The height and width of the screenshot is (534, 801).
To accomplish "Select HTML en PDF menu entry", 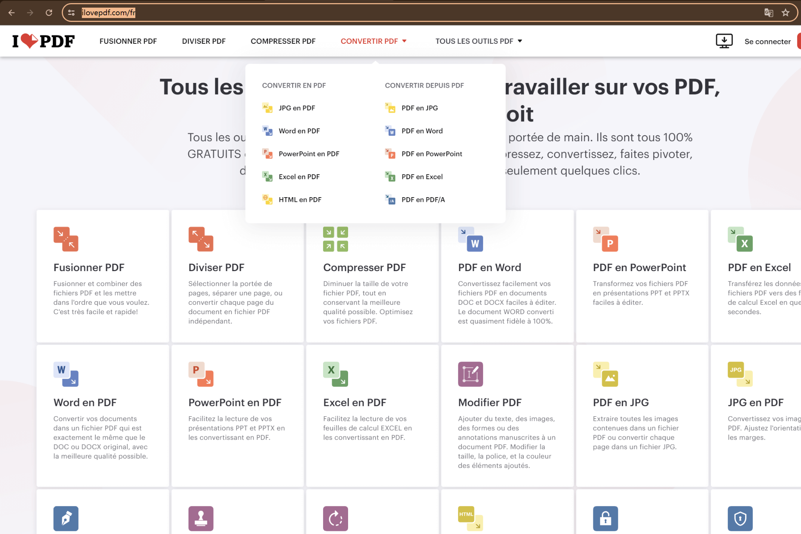I will pos(300,200).
